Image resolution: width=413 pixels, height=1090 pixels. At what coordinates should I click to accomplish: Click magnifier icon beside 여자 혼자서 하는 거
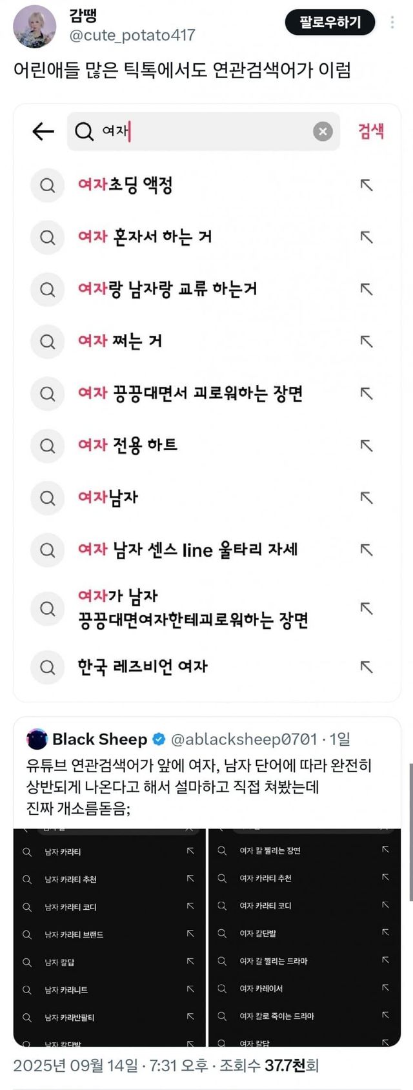[x=48, y=238]
